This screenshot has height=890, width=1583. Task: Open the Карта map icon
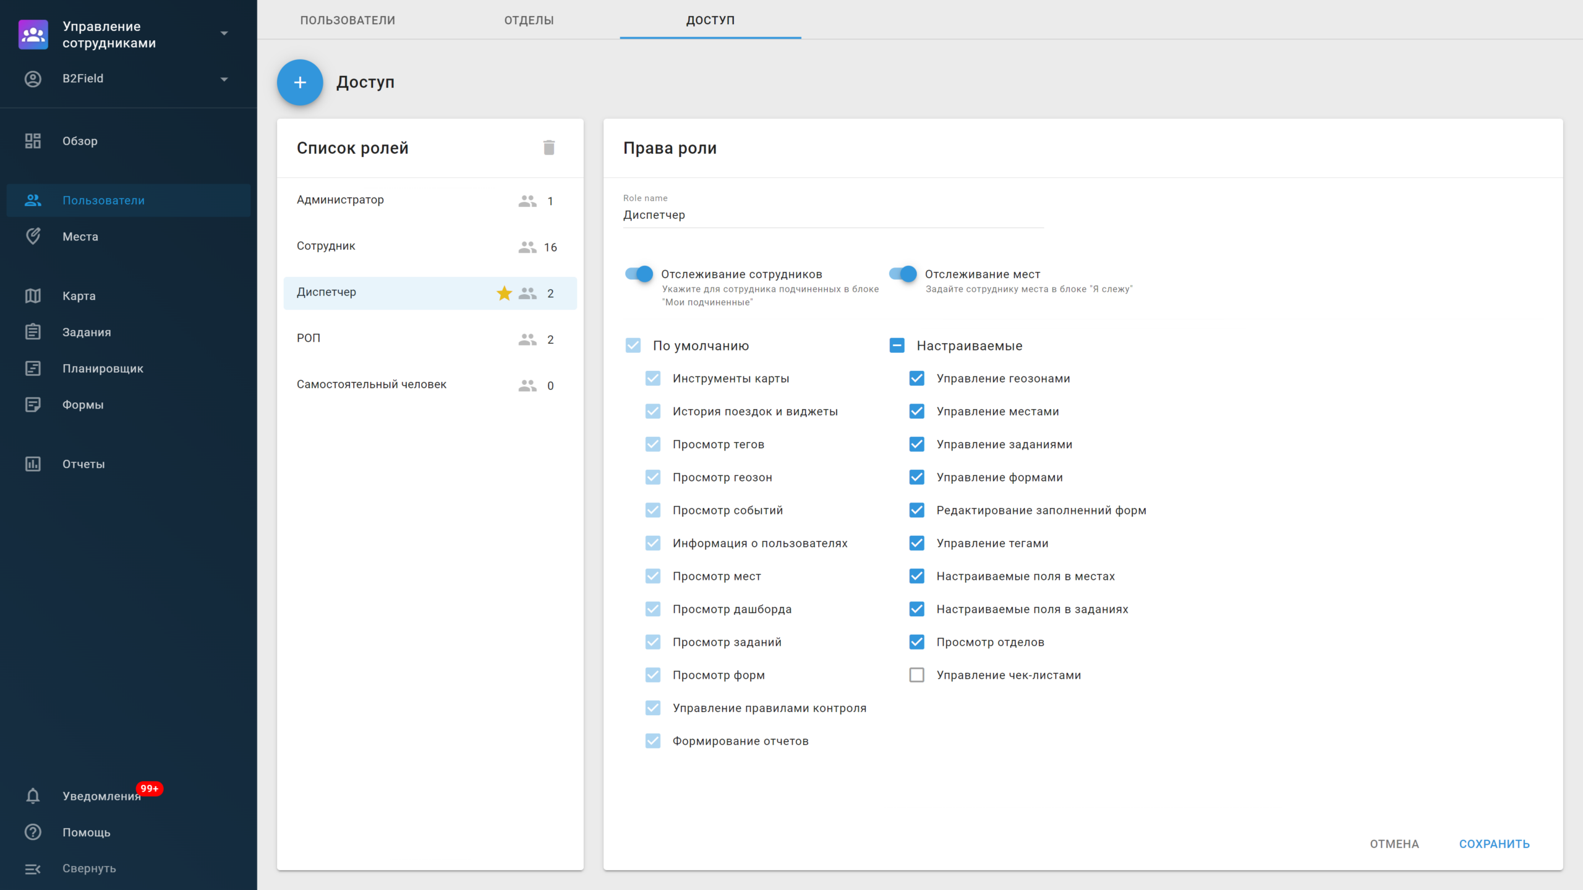33,295
